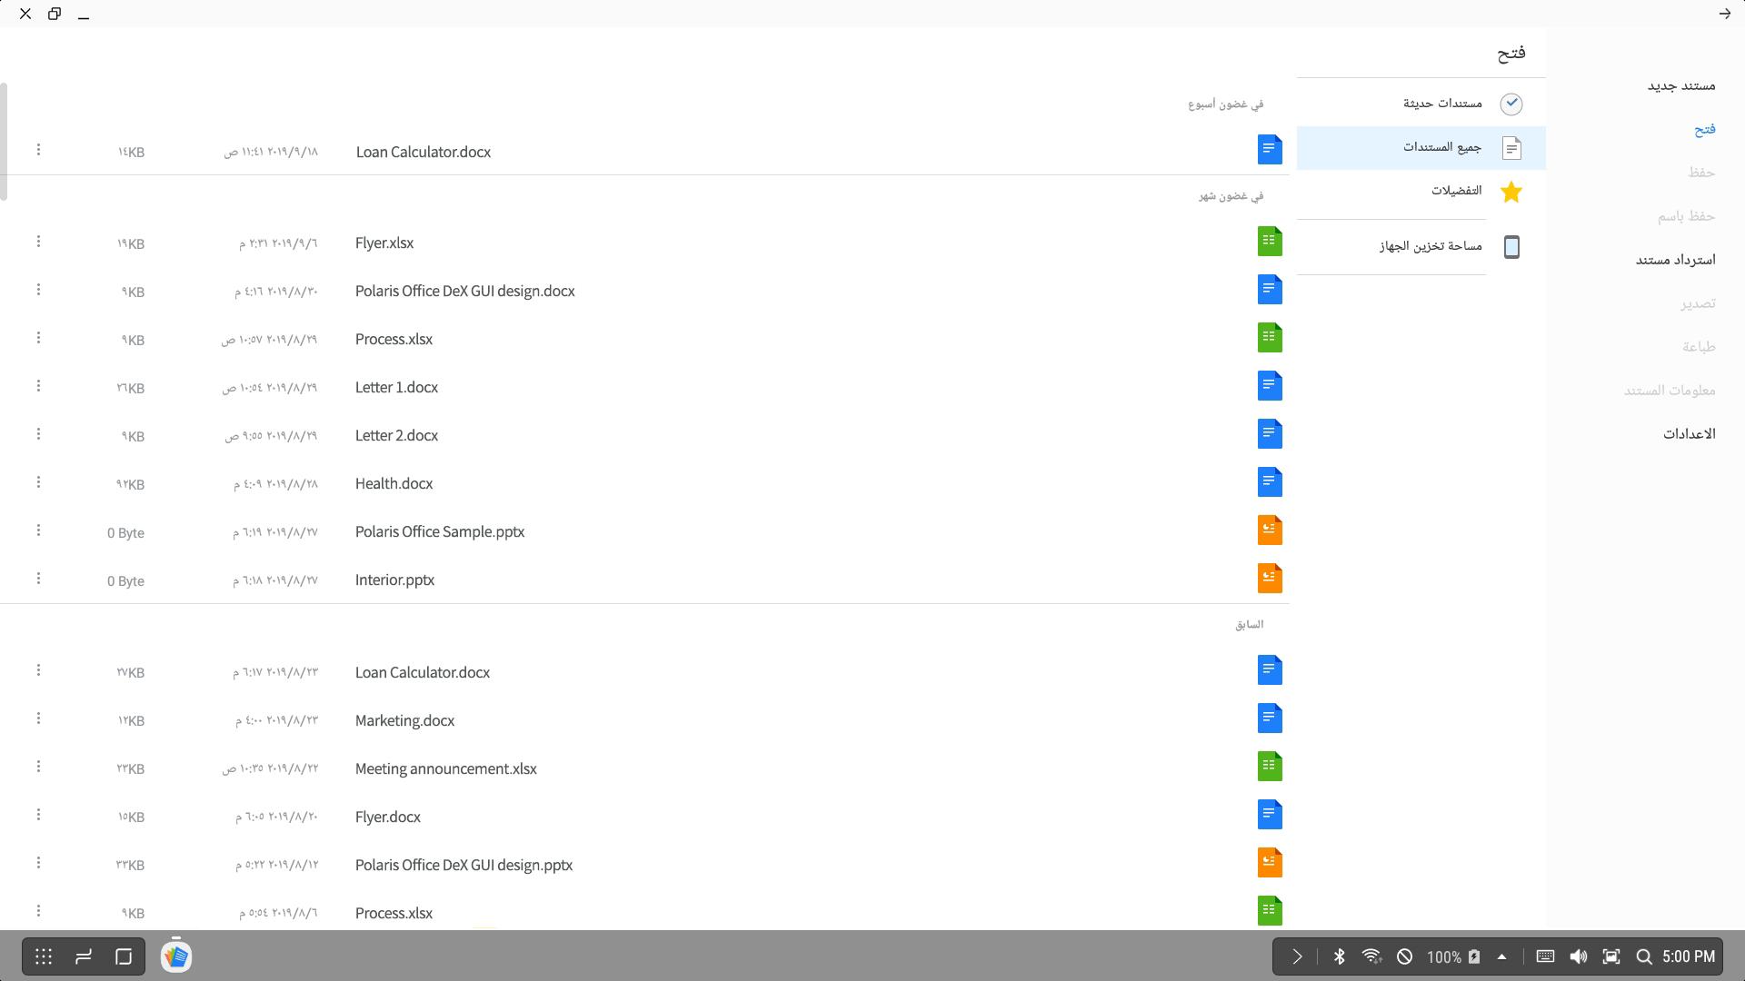Image resolution: width=1745 pixels, height=981 pixels.
Task: Click the device storage phone icon
Action: click(1511, 246)
